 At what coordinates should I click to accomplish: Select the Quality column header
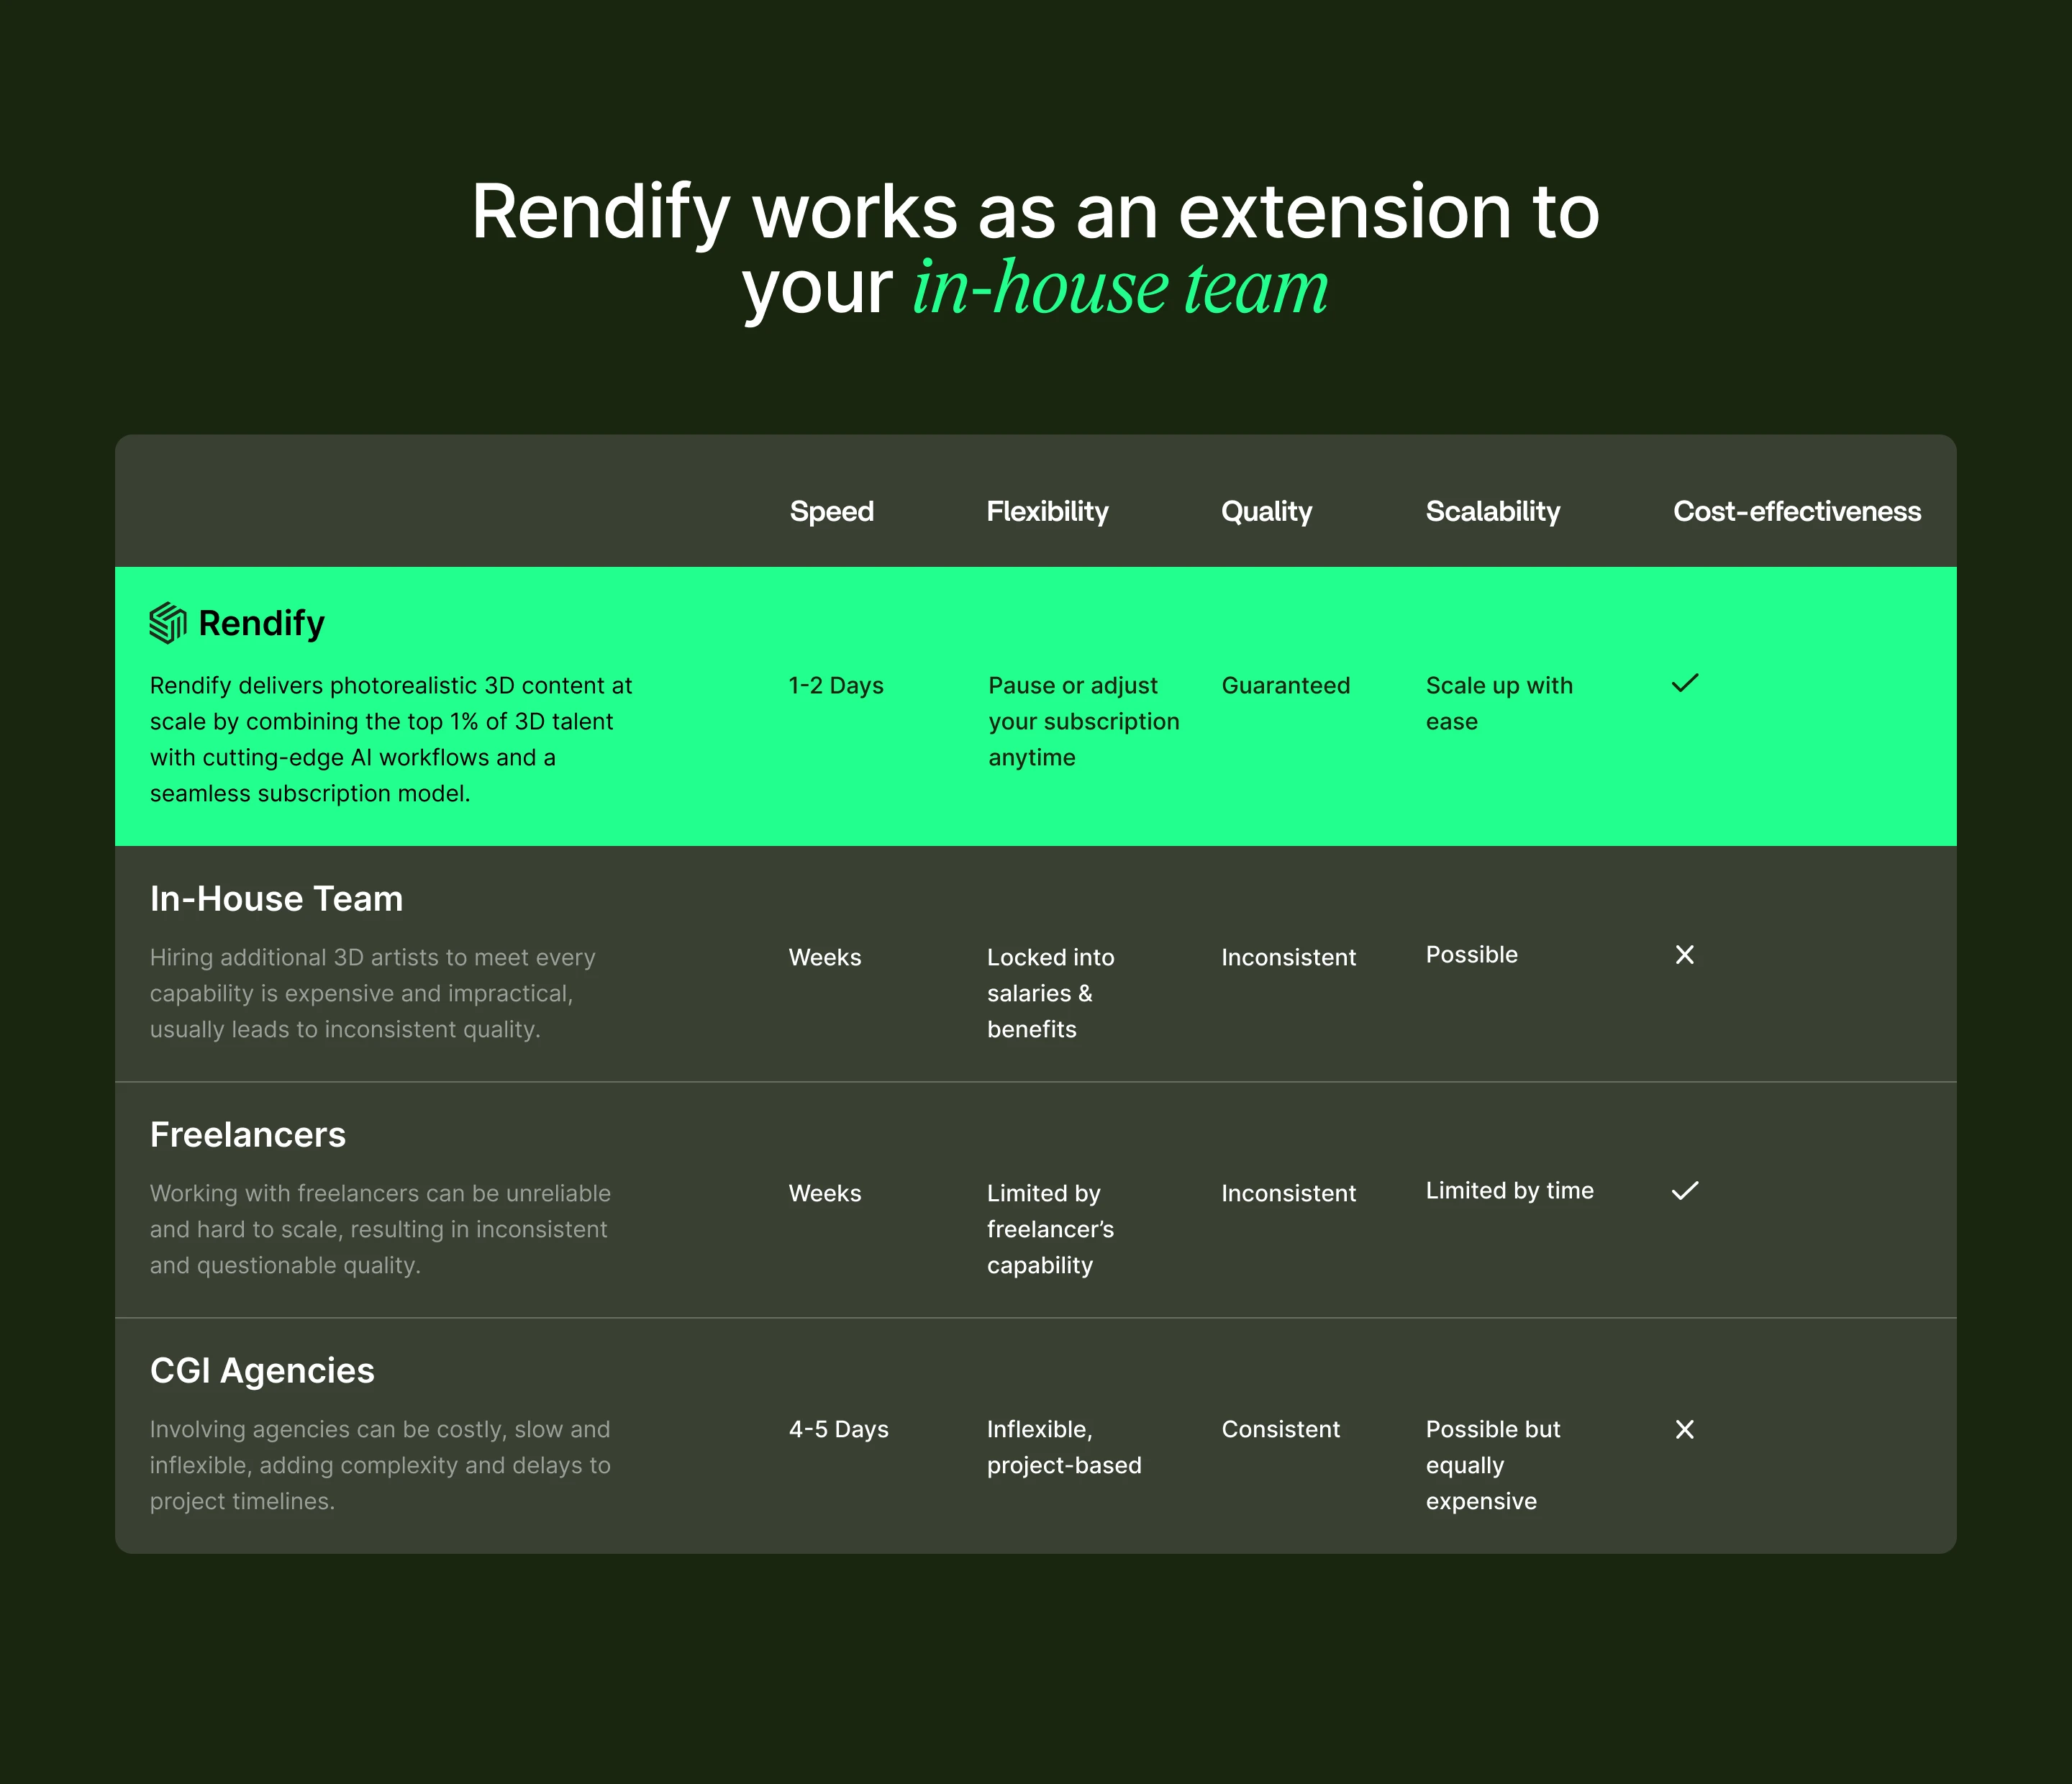point(1266,511)
